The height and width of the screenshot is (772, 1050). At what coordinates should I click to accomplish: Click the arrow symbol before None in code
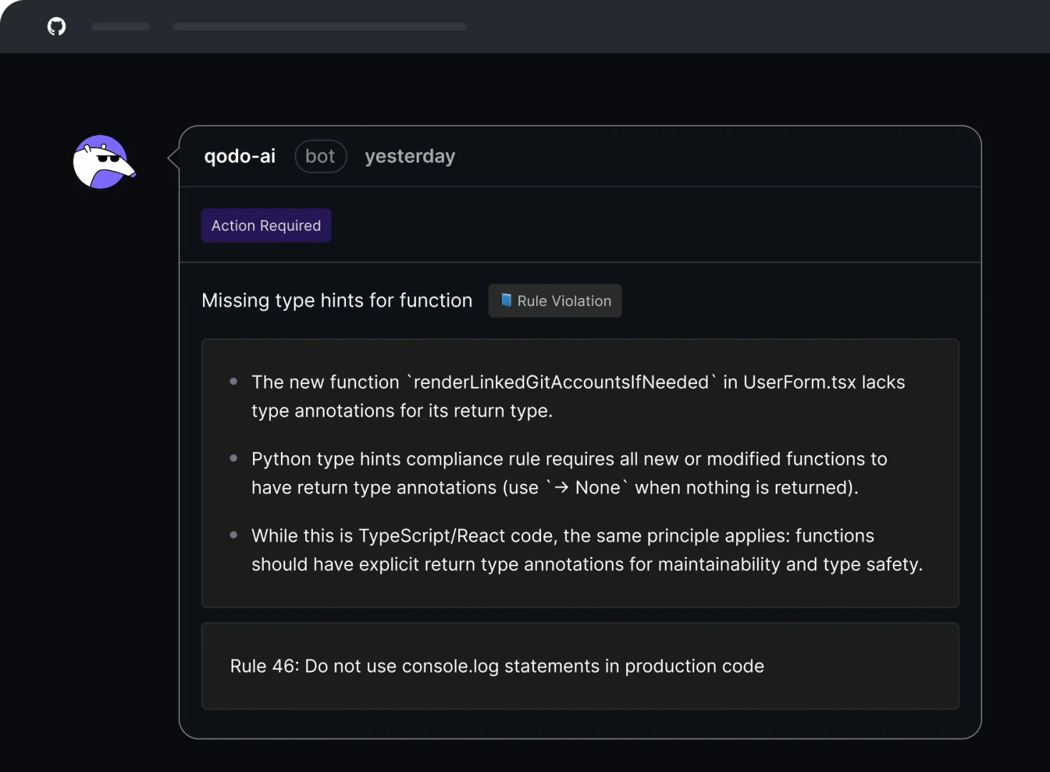562,488
